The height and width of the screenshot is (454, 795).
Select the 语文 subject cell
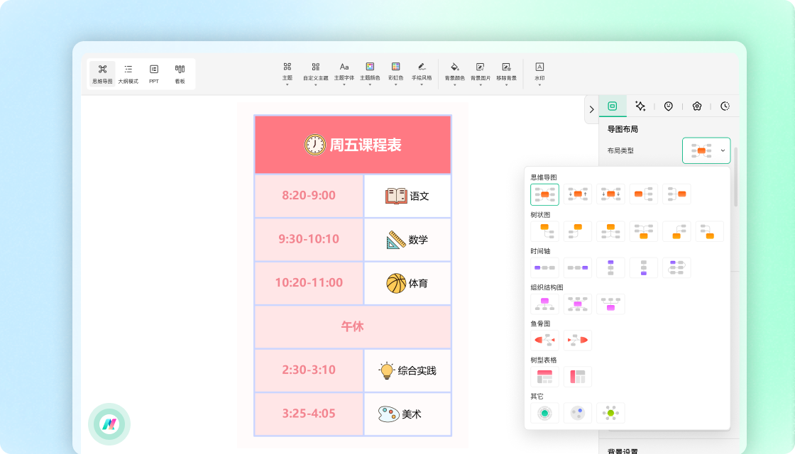[x=407, y=196]
